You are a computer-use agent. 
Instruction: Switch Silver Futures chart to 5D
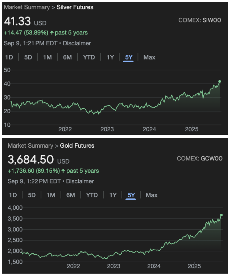[x=28, y=57]
